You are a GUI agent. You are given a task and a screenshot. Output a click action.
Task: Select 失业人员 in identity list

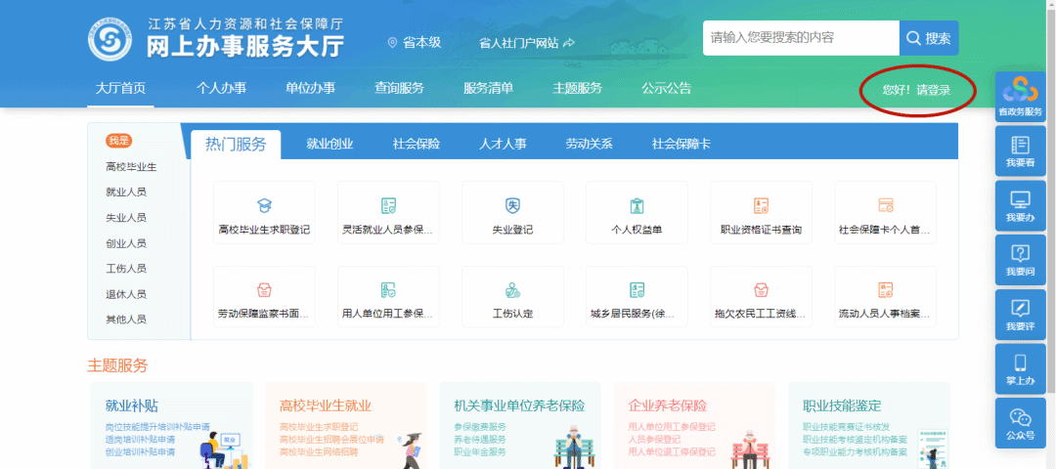coord(126,217)
